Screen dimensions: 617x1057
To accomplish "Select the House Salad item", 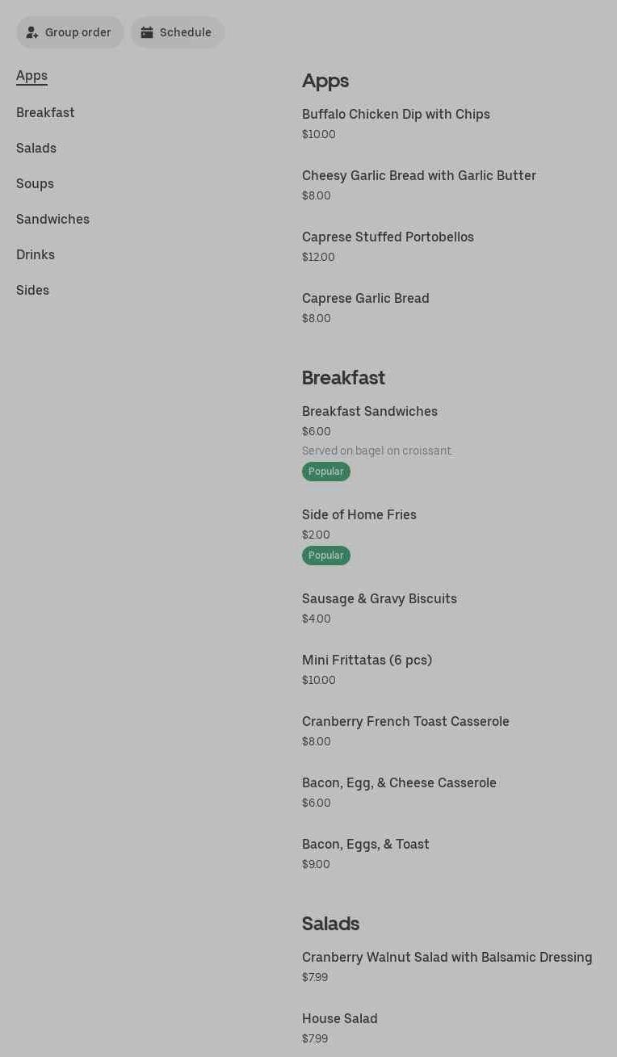I will click(339, 1019).
